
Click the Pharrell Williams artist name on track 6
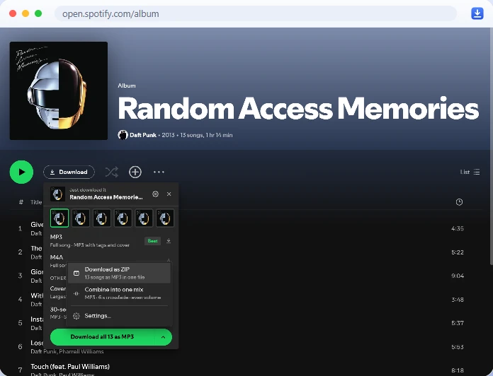tap(81, 351)
